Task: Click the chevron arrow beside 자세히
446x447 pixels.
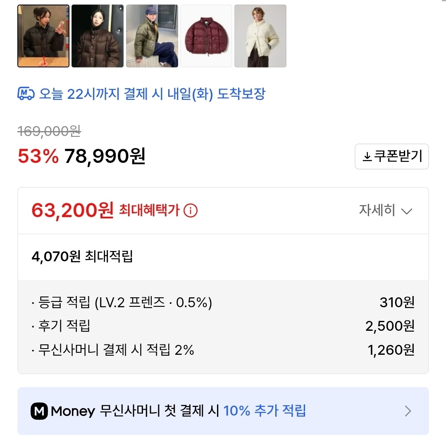Action: click(x=407, y=211)
